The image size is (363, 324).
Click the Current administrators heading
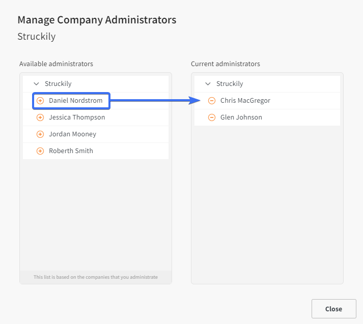[225, 64]
